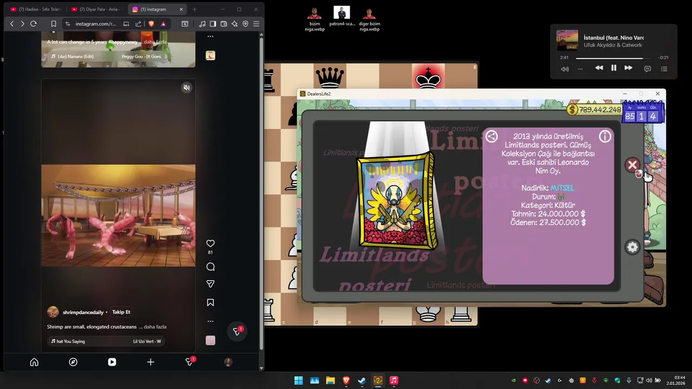Open Steam from the taskbar
This screenshot has width=692, height=389.
362,380
